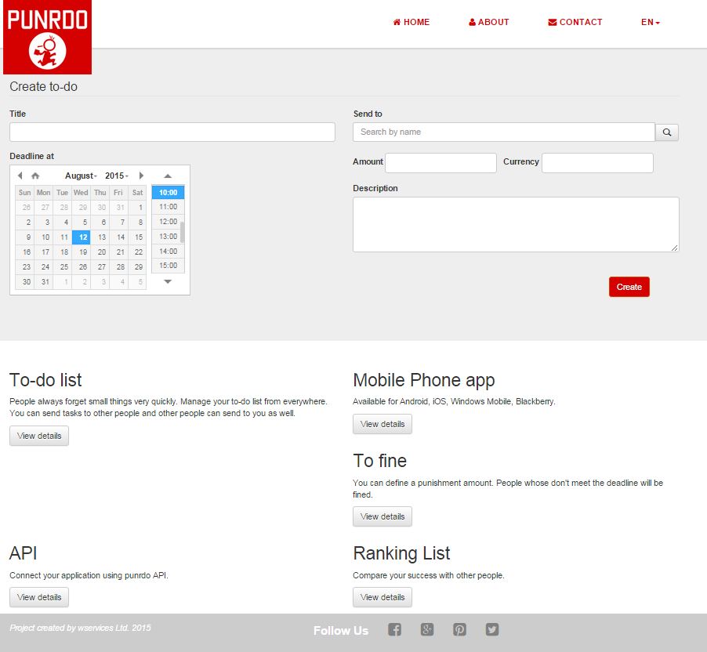Expand the 2015 year dropdown
Image resolution: width=707 pixels, height=652 pixels.
[x=117, y=176]
